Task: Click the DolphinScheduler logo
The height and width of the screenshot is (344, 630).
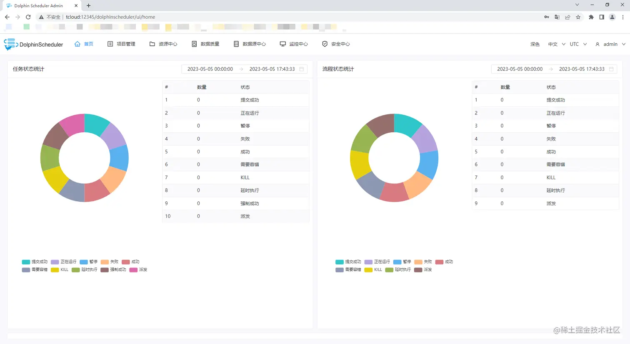Action: (x=33, y=44)
